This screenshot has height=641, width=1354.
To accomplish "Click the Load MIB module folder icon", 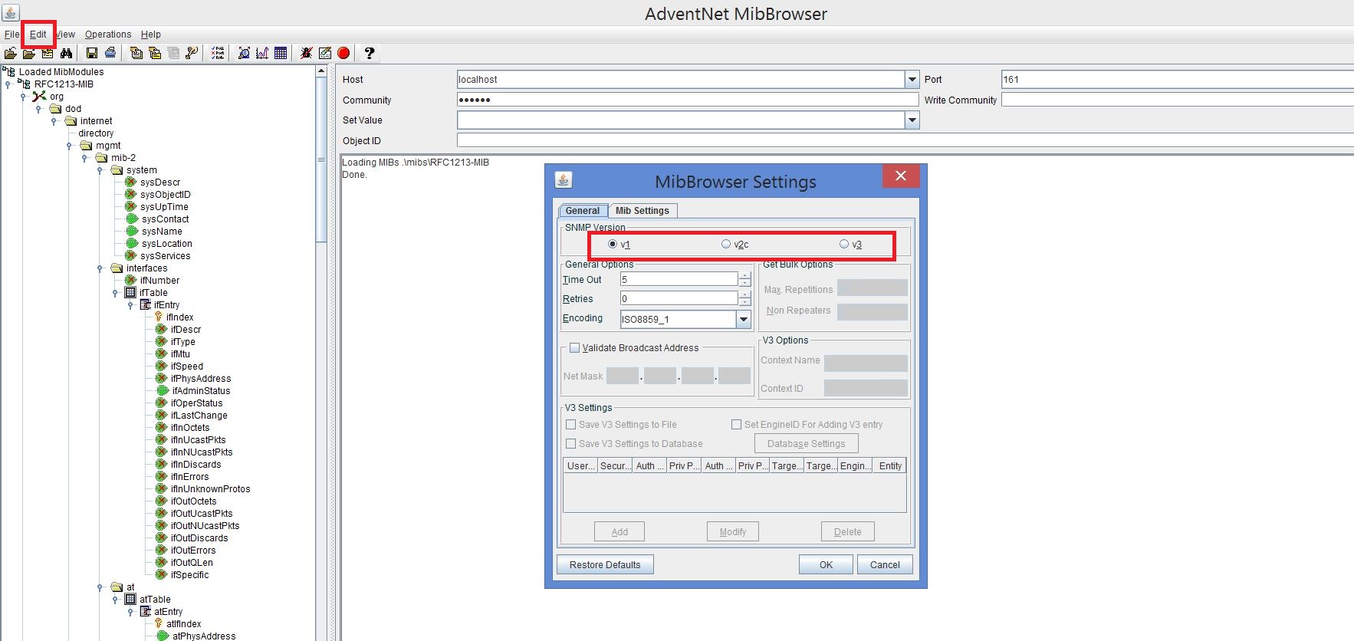I will 10,53.
